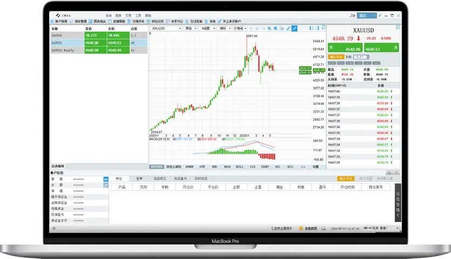The width and height of the screenshot is (451, 259).
Task: Open the 行情资讯 market news item
Action: (136, 21)
